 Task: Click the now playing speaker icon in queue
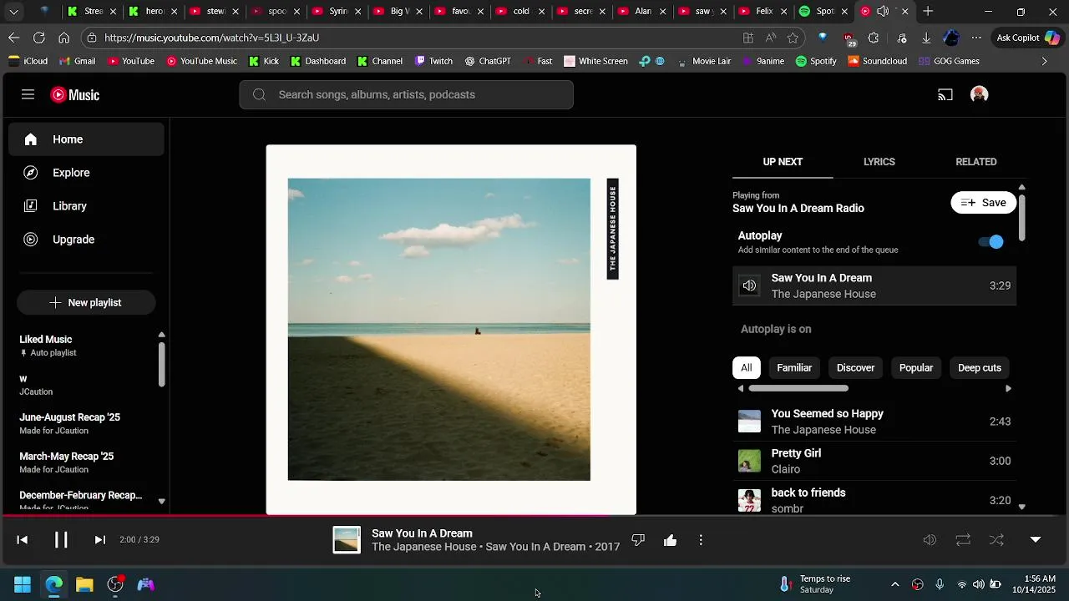coord(749,285)
